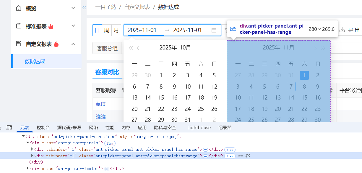Click the export download icon
Image resolution: width=362 pixels, height=173 pixels.
[342, 30]
